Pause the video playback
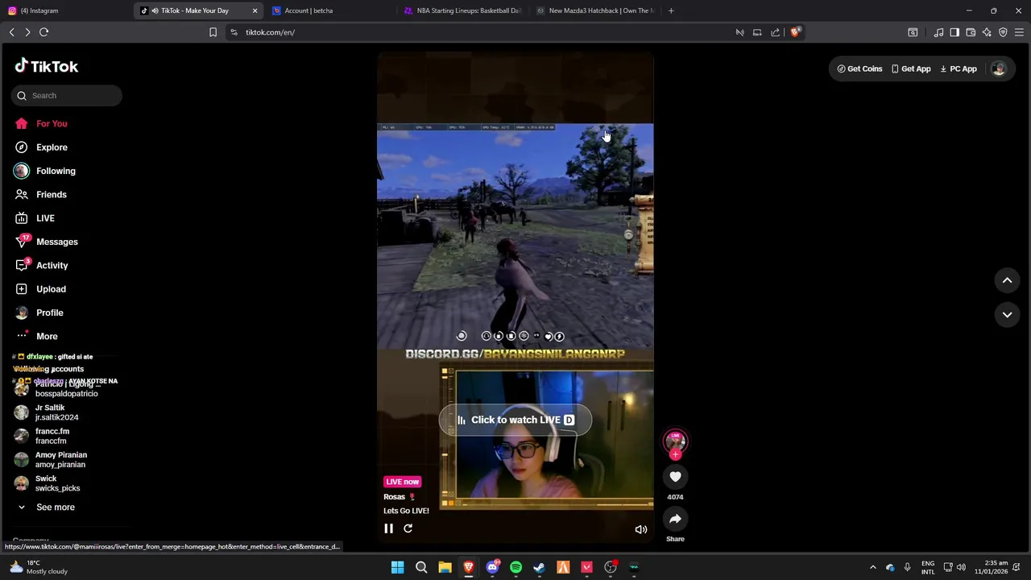The image size is (1031, 580). pos(388,528)
